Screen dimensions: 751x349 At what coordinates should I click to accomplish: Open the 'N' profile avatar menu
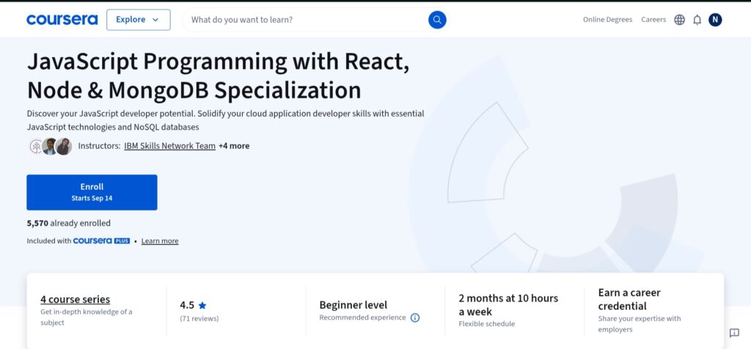715,20
